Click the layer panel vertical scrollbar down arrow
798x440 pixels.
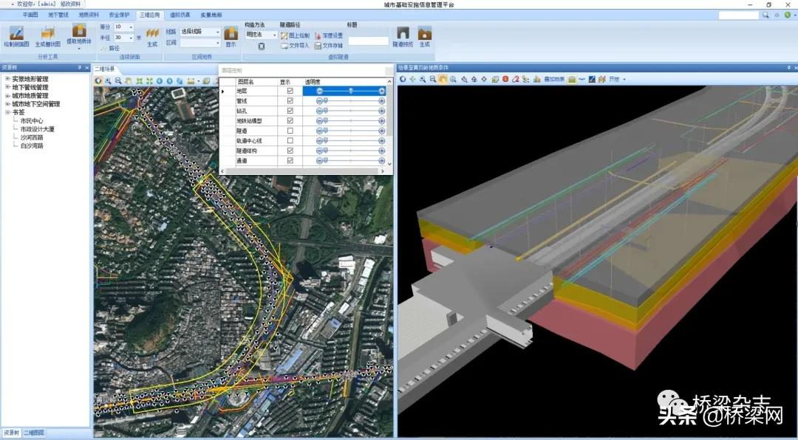pyautogui.click(x=390, y=164)
